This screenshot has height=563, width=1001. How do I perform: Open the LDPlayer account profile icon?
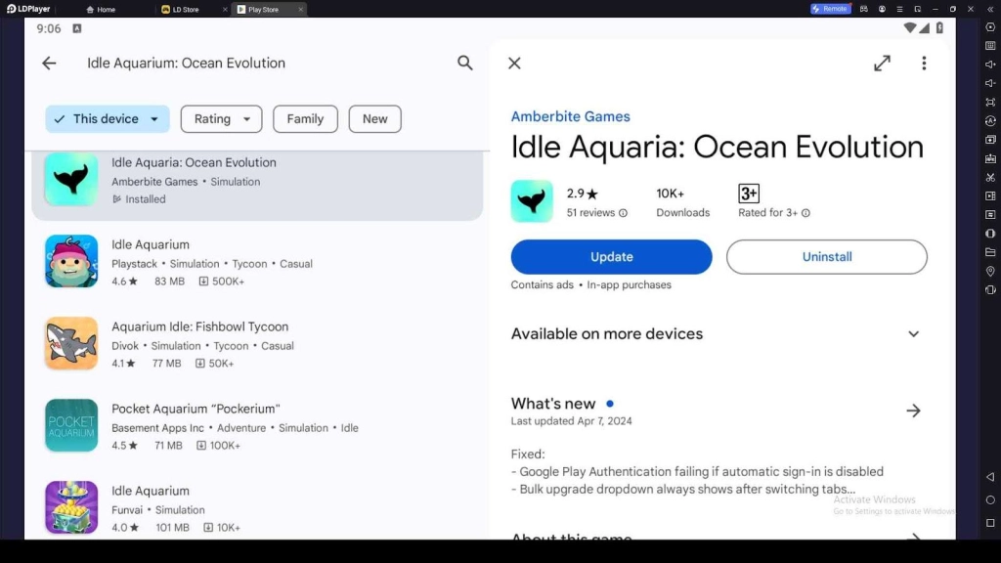(882, 9)
